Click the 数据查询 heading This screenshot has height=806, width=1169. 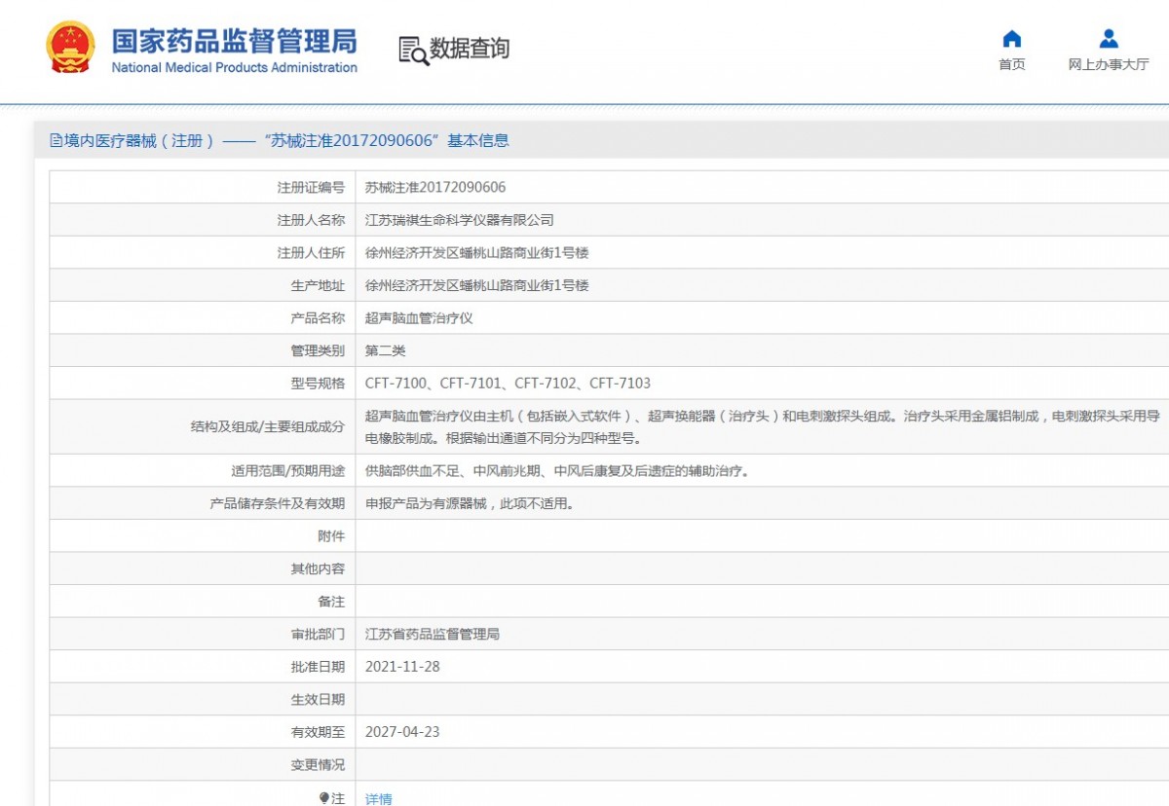click(470, 49)
